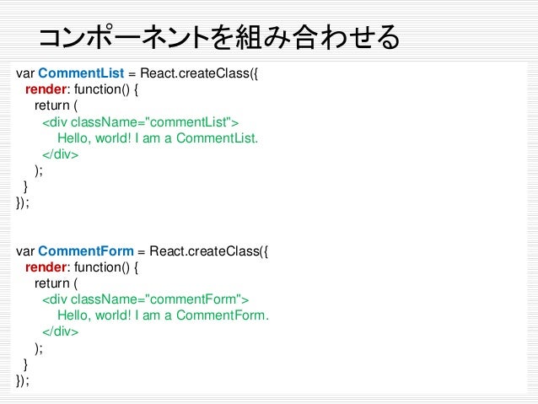Click the div className="commentList" line
The height and width of the screenshot is (404, 538).
pos(140,122)
